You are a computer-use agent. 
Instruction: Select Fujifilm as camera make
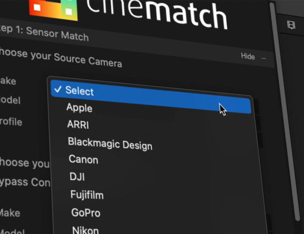[x=87, y=195]
